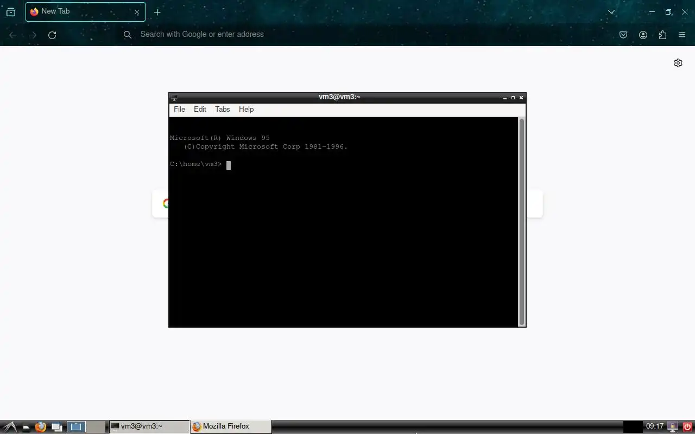The image size is (695, 434).
Task: Click the Google logo in the page search box
Action: tap(166, 203)
